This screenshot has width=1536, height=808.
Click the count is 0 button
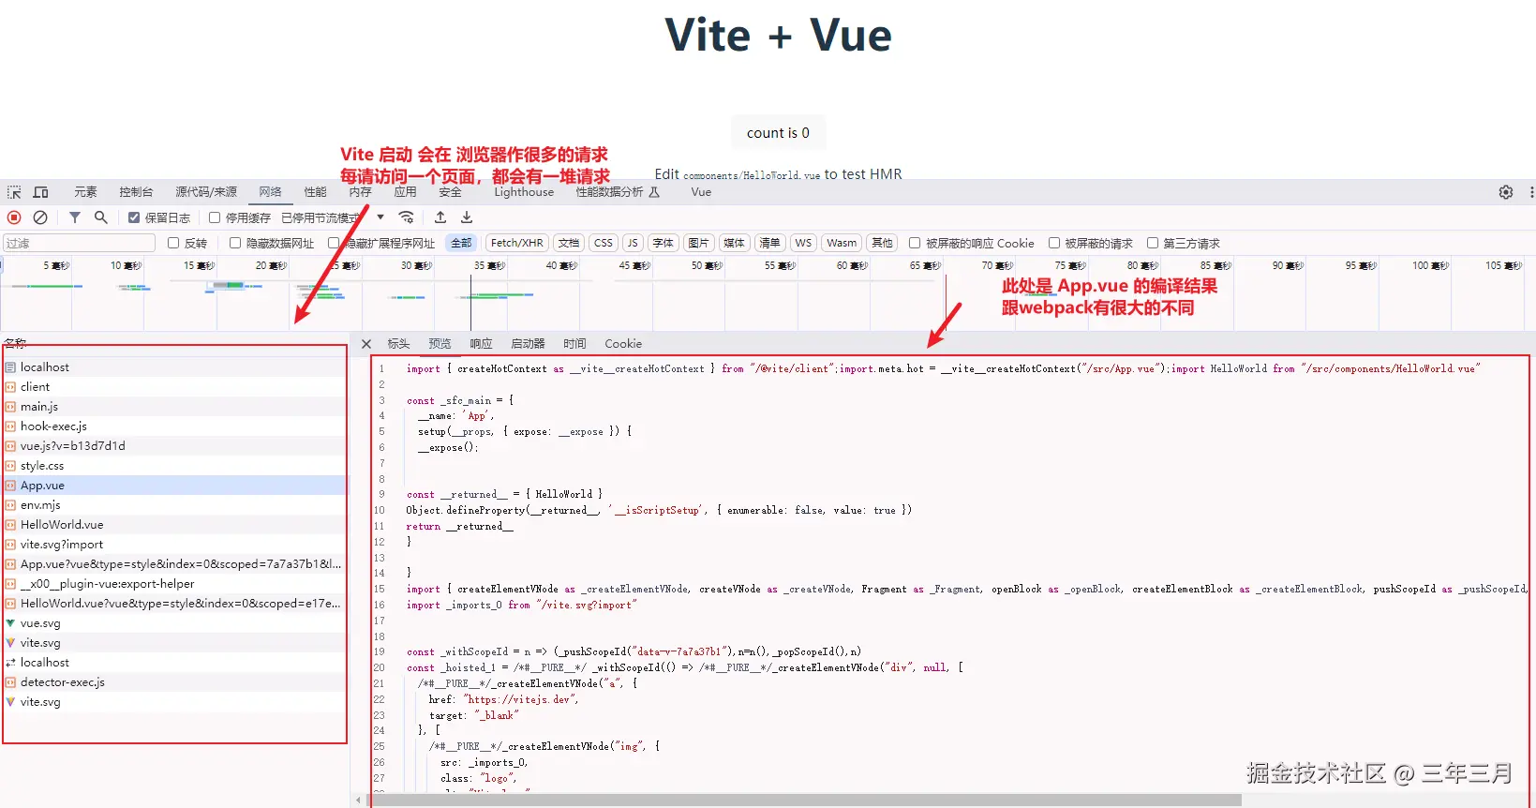[x=778, y=133]
